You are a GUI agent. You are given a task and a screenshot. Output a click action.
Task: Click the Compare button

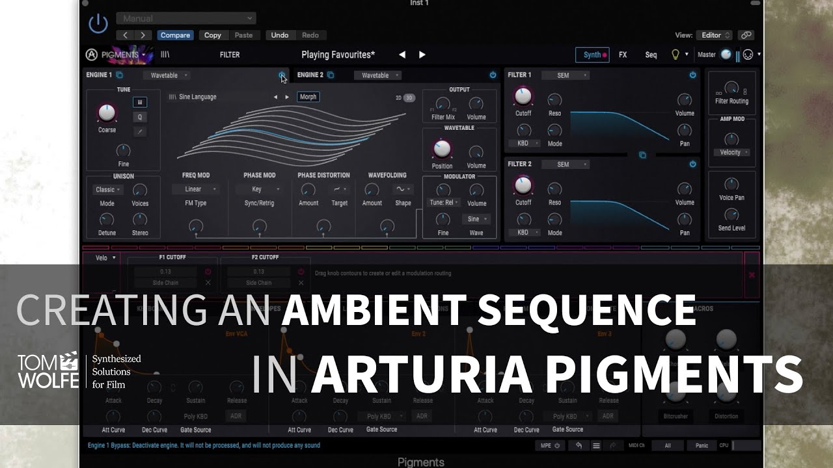tap(175, 35)
